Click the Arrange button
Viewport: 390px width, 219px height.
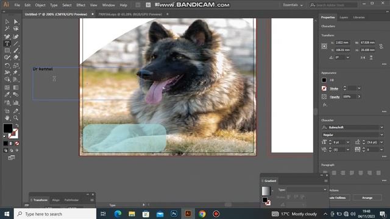click(367, 198)
